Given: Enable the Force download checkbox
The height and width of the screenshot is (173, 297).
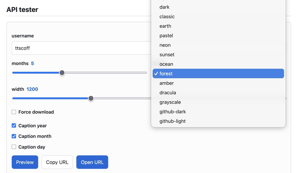Looking at the screenshot, I should [14, 112].
